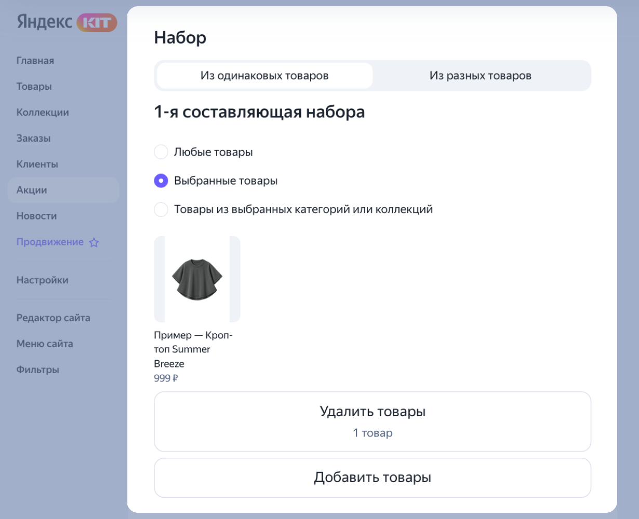Click the Yandex KIT logo
This screenshot has height=519, width=639.
[67, 22]
